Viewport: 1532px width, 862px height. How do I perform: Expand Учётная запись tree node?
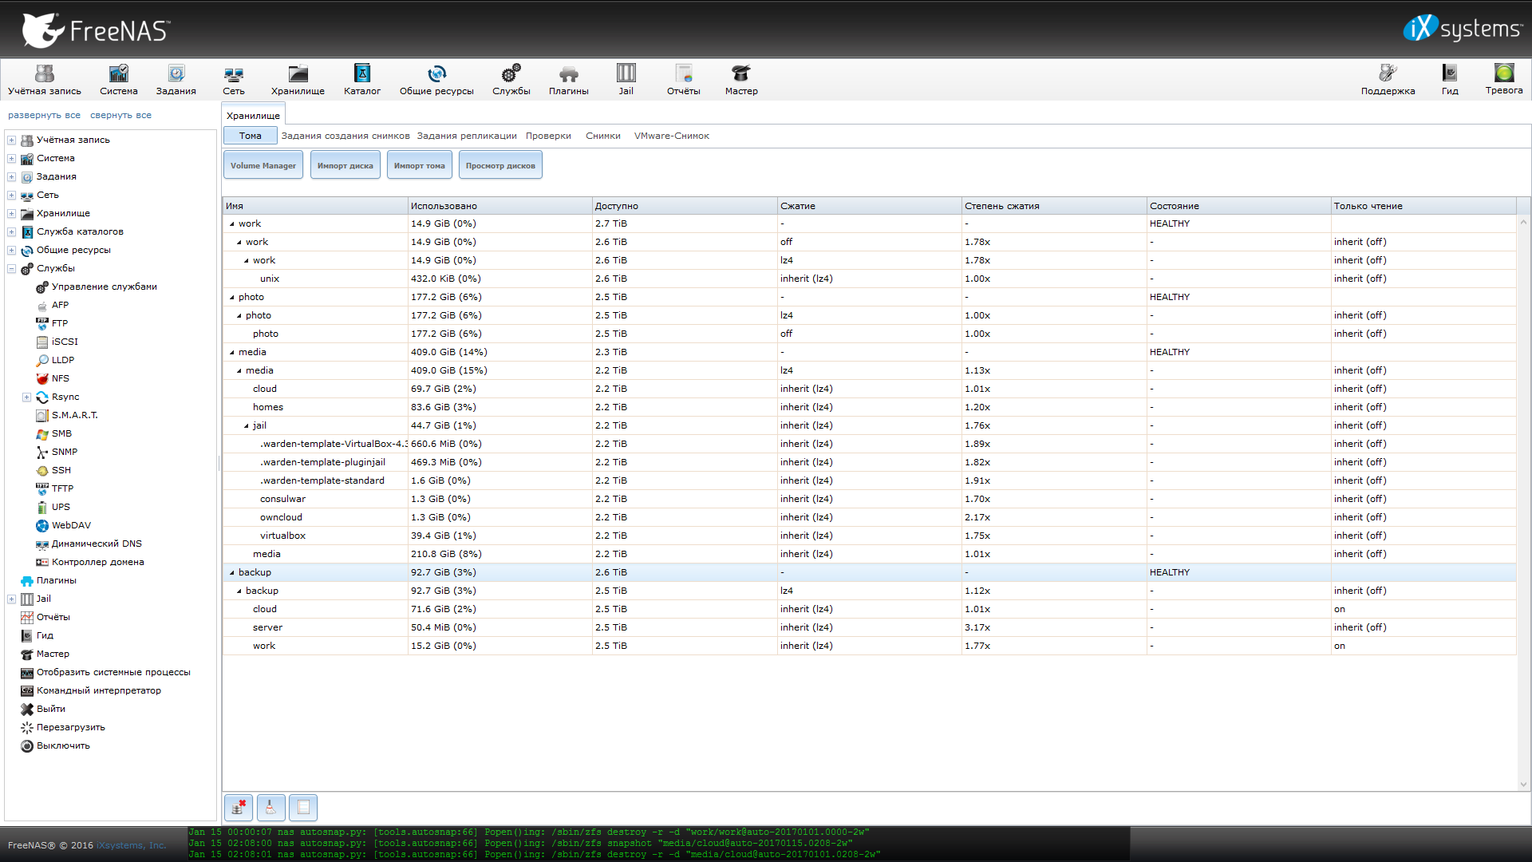pyautogui.click(x=12, y=140)
